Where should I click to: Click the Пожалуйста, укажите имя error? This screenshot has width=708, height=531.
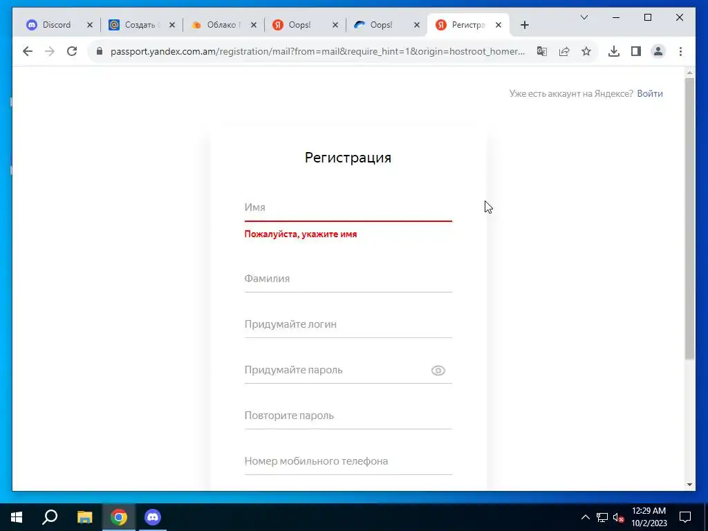pos(301,234)
